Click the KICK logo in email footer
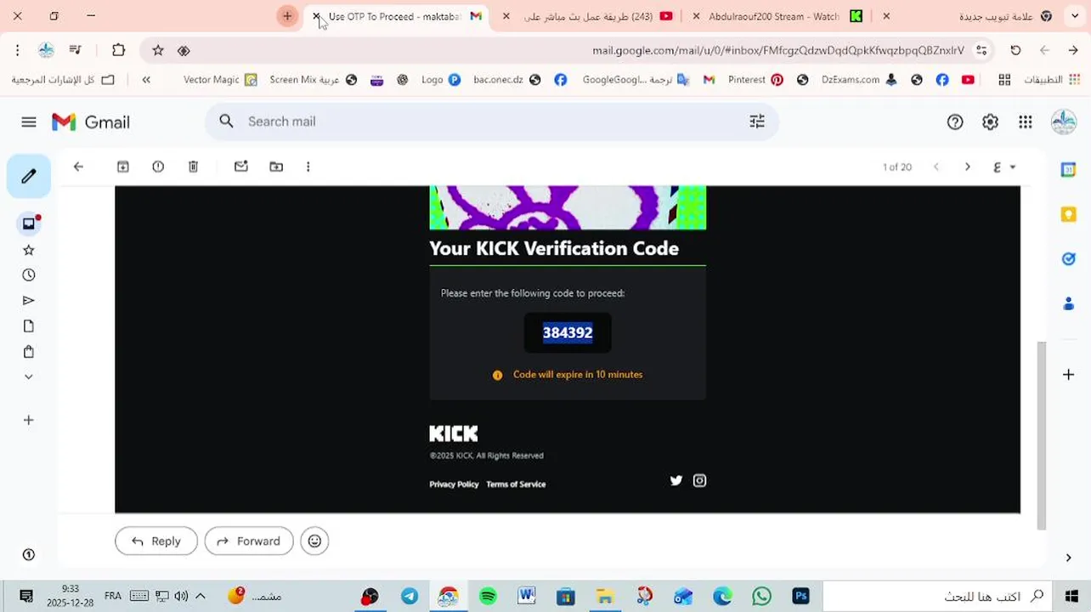The image size is (1091, 612). click(454, 433)
